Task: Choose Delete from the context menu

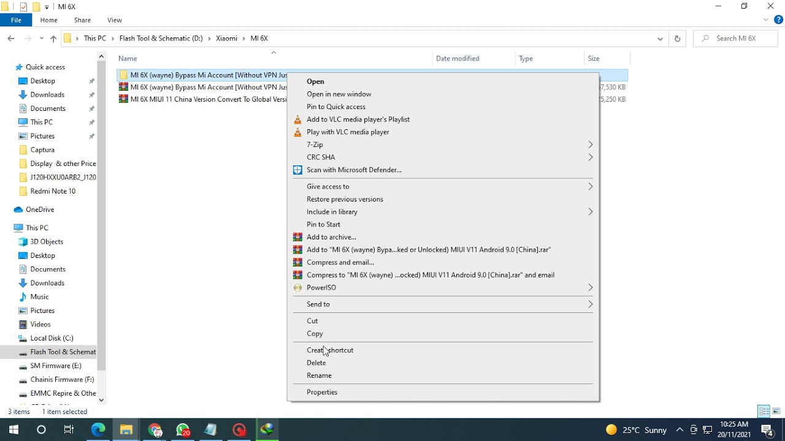Action: pyautogui.click(x=316, y=363)
